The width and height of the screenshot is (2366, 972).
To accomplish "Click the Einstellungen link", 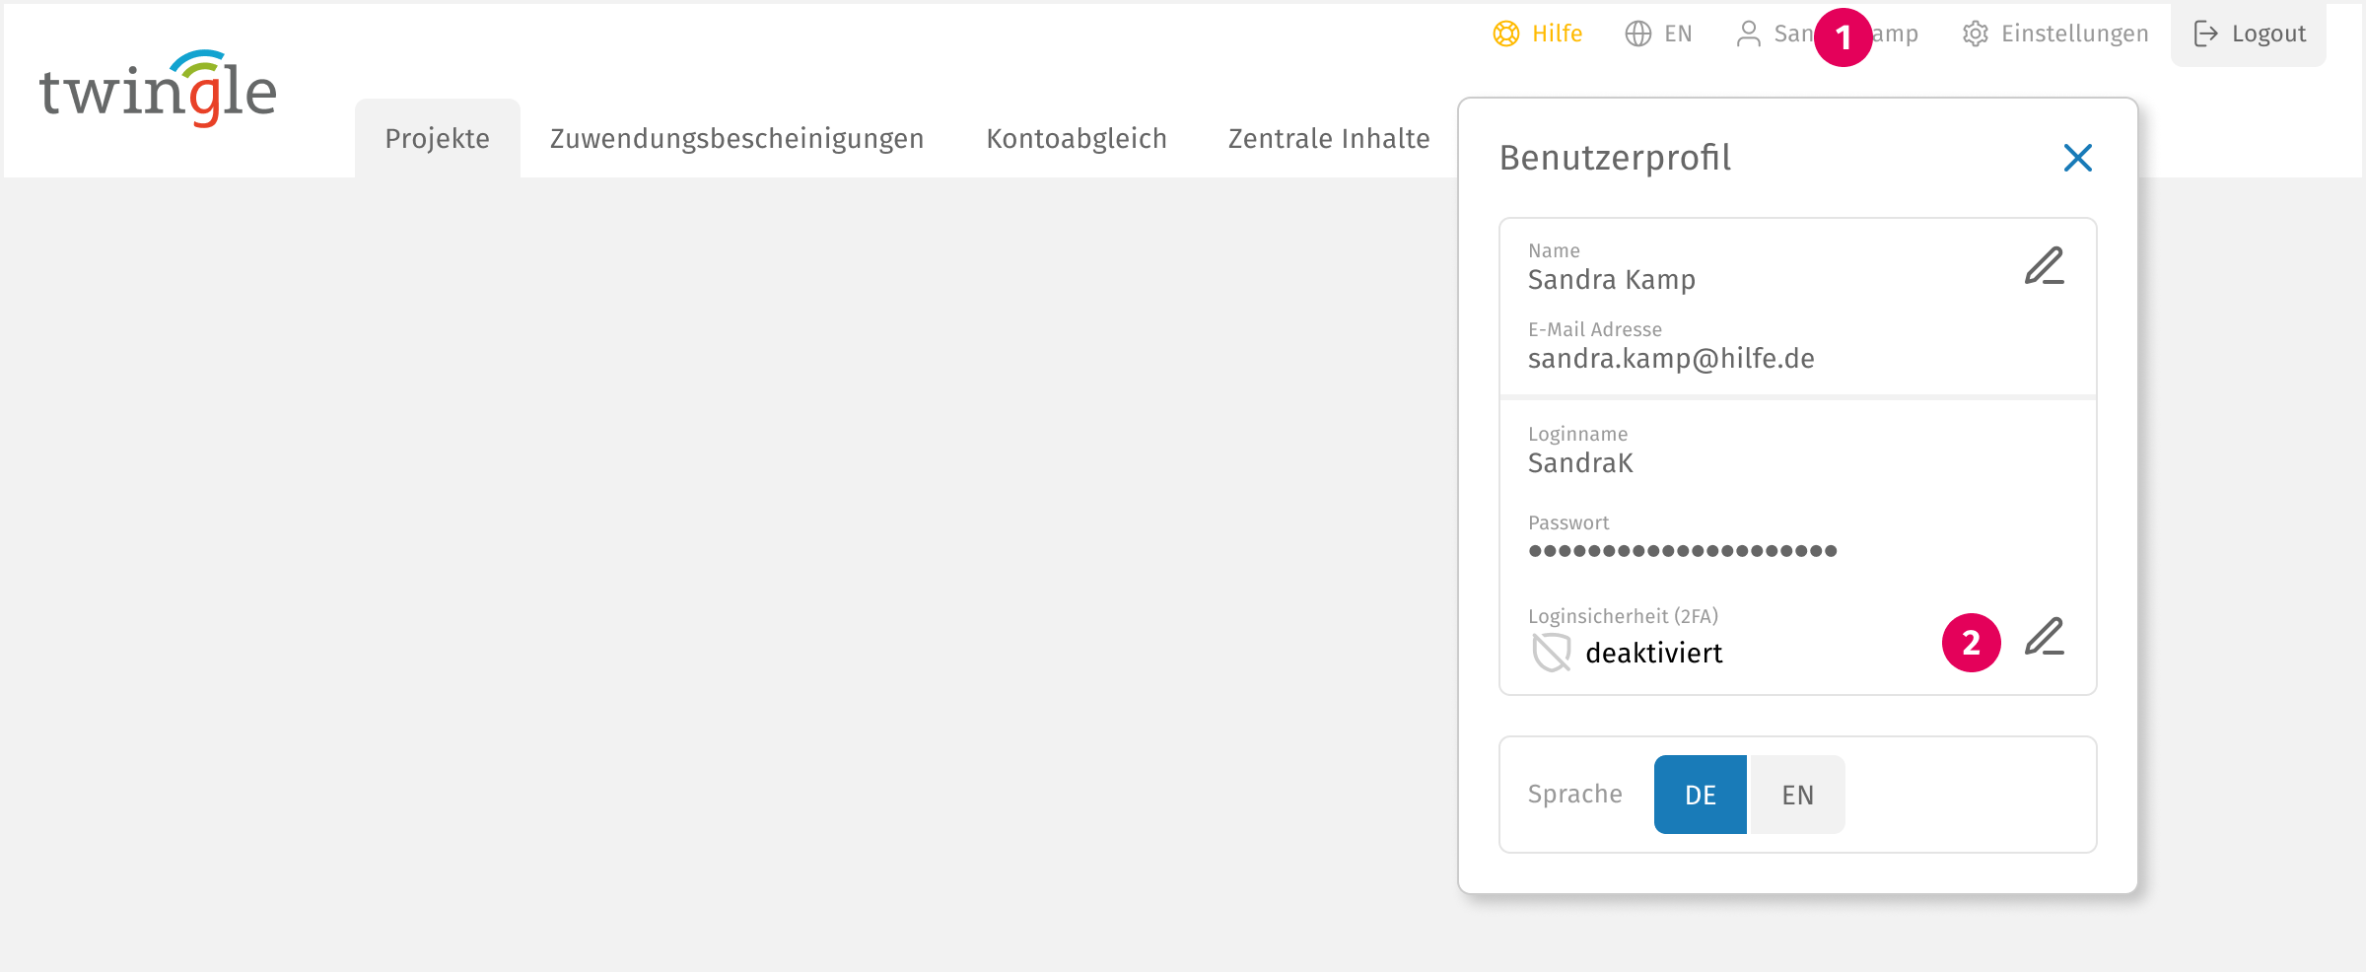I will (2074, 35).
